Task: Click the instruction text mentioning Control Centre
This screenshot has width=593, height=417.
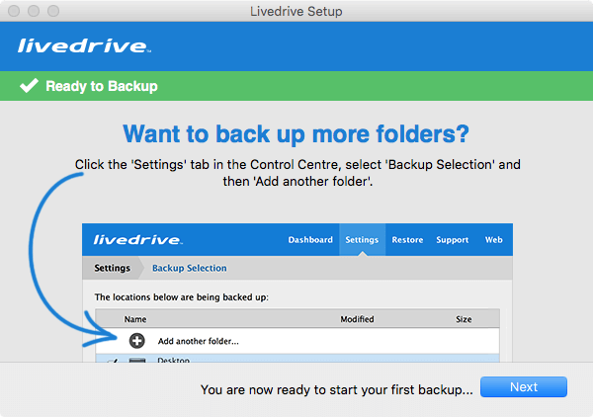Action: tap(297, 173)
